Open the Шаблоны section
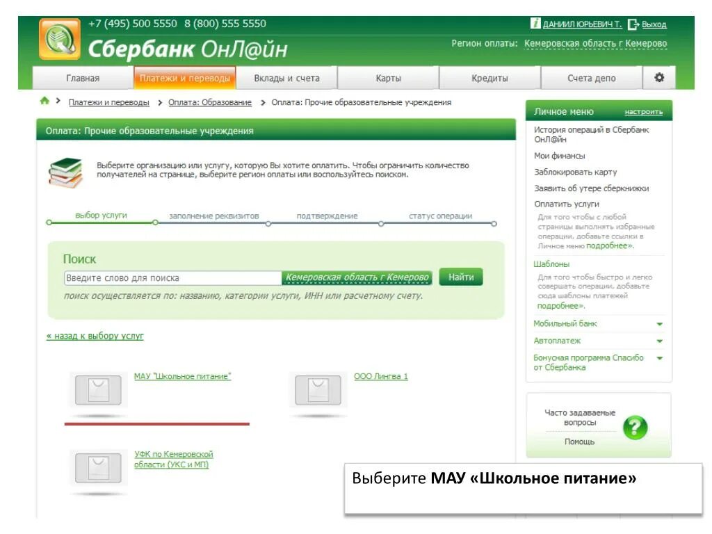The width and height of the screenshot is (712, 534). (x=551, y=264)
